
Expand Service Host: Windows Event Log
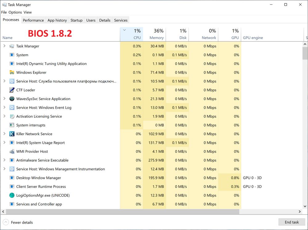point(4,107)
